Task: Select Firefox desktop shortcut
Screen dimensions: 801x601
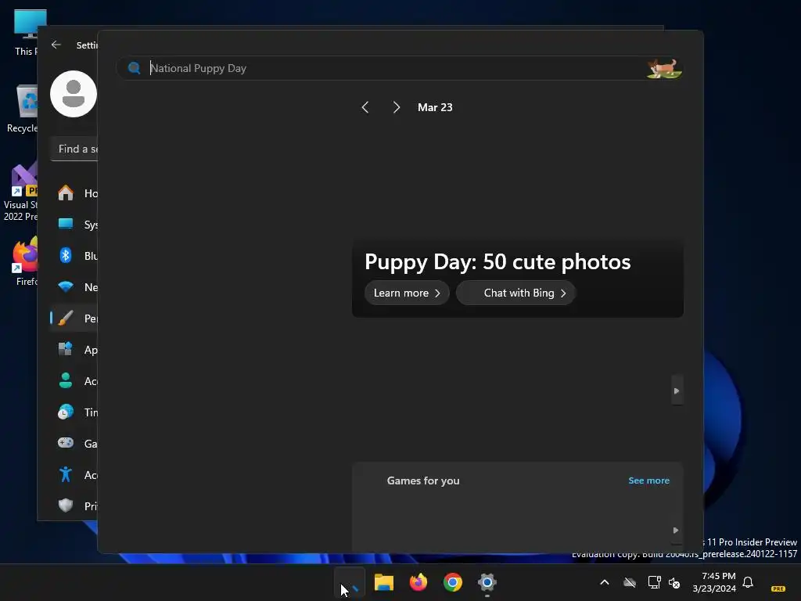Action: (26, 261)
